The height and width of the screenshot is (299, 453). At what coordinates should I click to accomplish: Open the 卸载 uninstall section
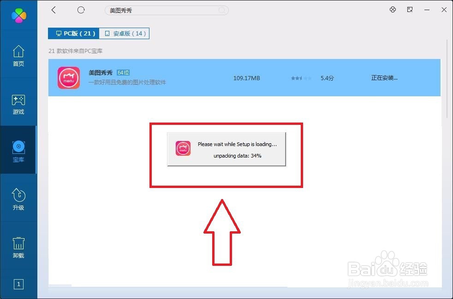(x=18, y=247)
